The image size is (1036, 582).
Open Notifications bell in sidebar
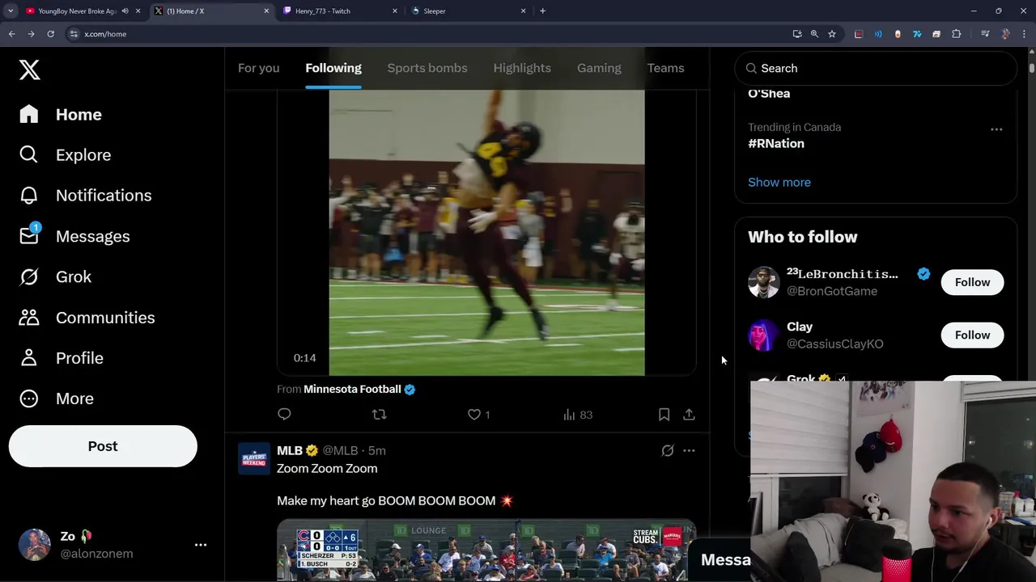pos(28,196)
